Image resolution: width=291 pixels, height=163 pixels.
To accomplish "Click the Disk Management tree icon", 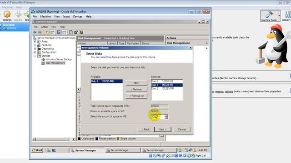I will (x=43, y=63).
